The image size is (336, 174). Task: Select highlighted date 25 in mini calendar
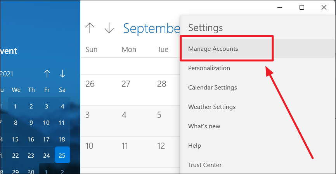[x=62, y=155]
